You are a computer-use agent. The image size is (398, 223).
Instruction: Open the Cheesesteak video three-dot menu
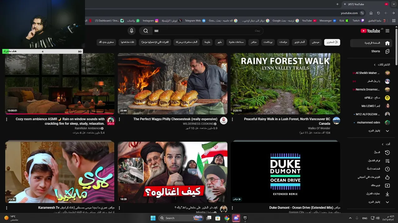pos(119,119)
